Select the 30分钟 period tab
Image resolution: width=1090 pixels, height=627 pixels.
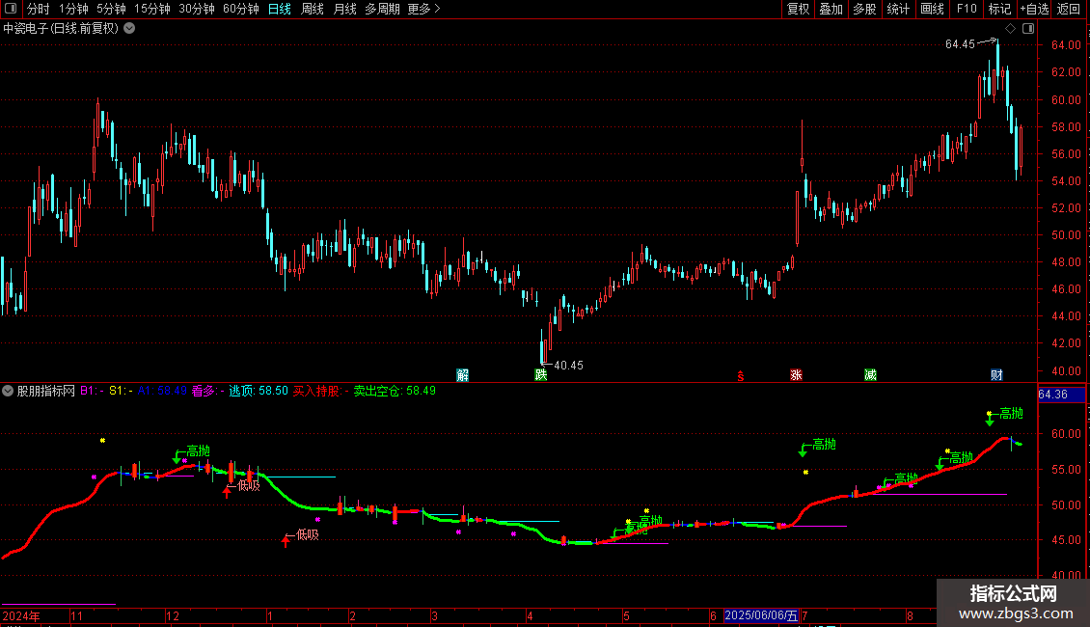[x=196, y=9]
